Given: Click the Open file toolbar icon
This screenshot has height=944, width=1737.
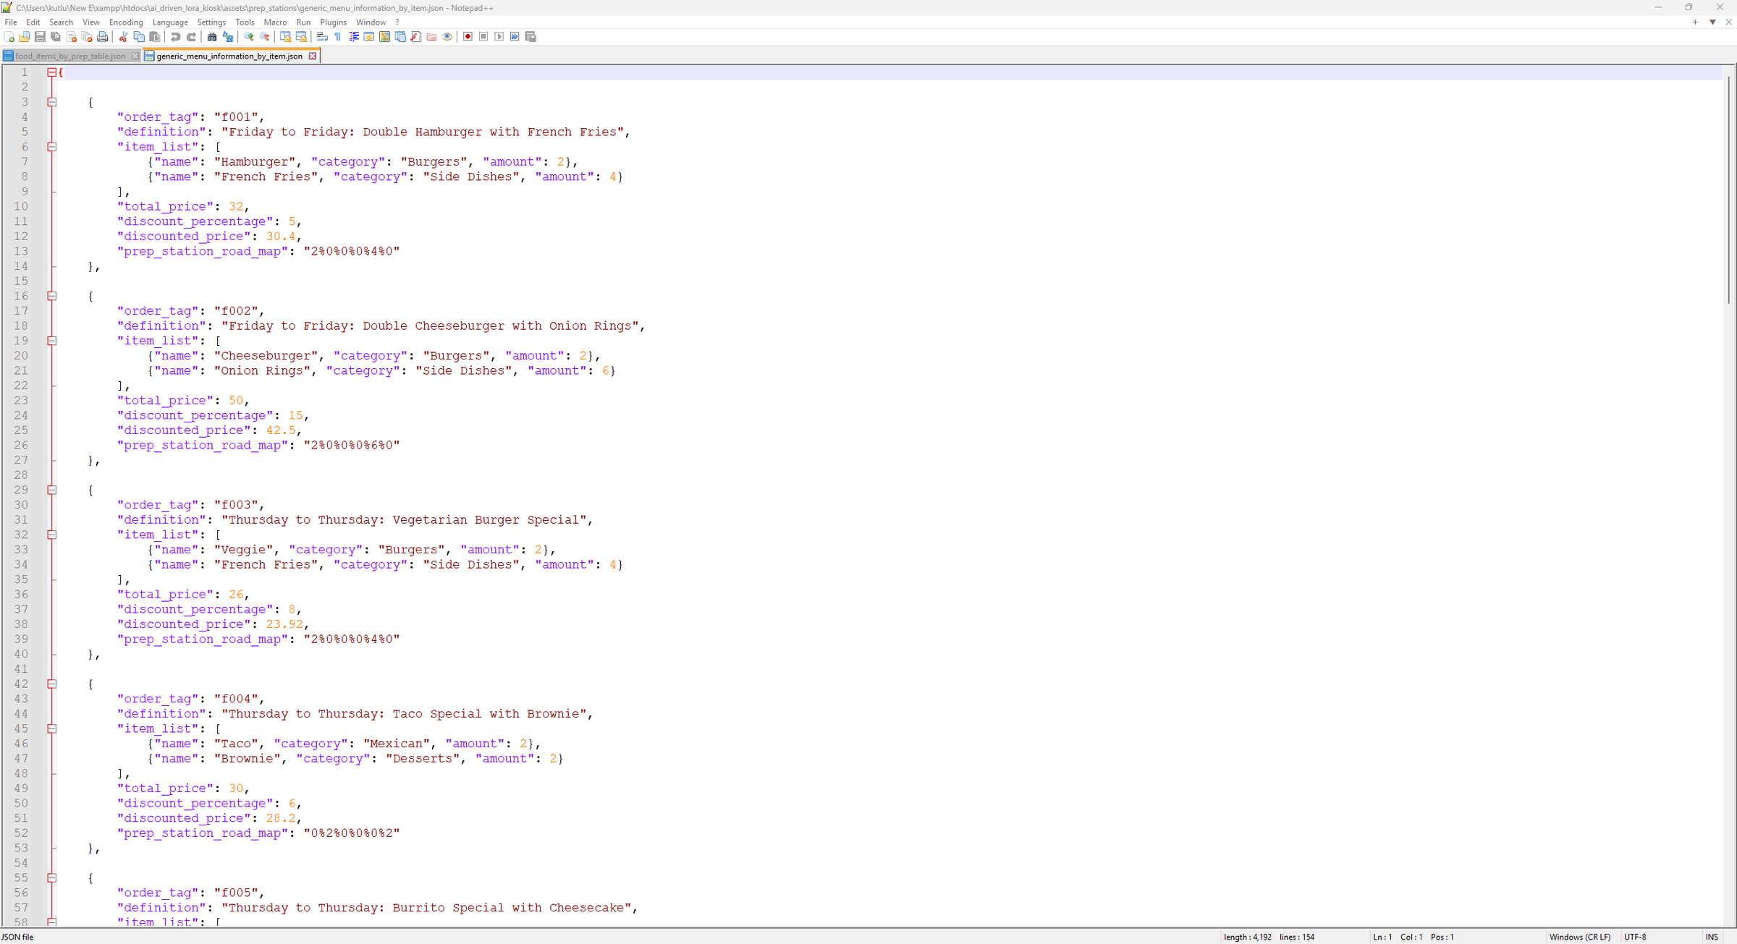Looking at the screenshot, I should 24,37.
